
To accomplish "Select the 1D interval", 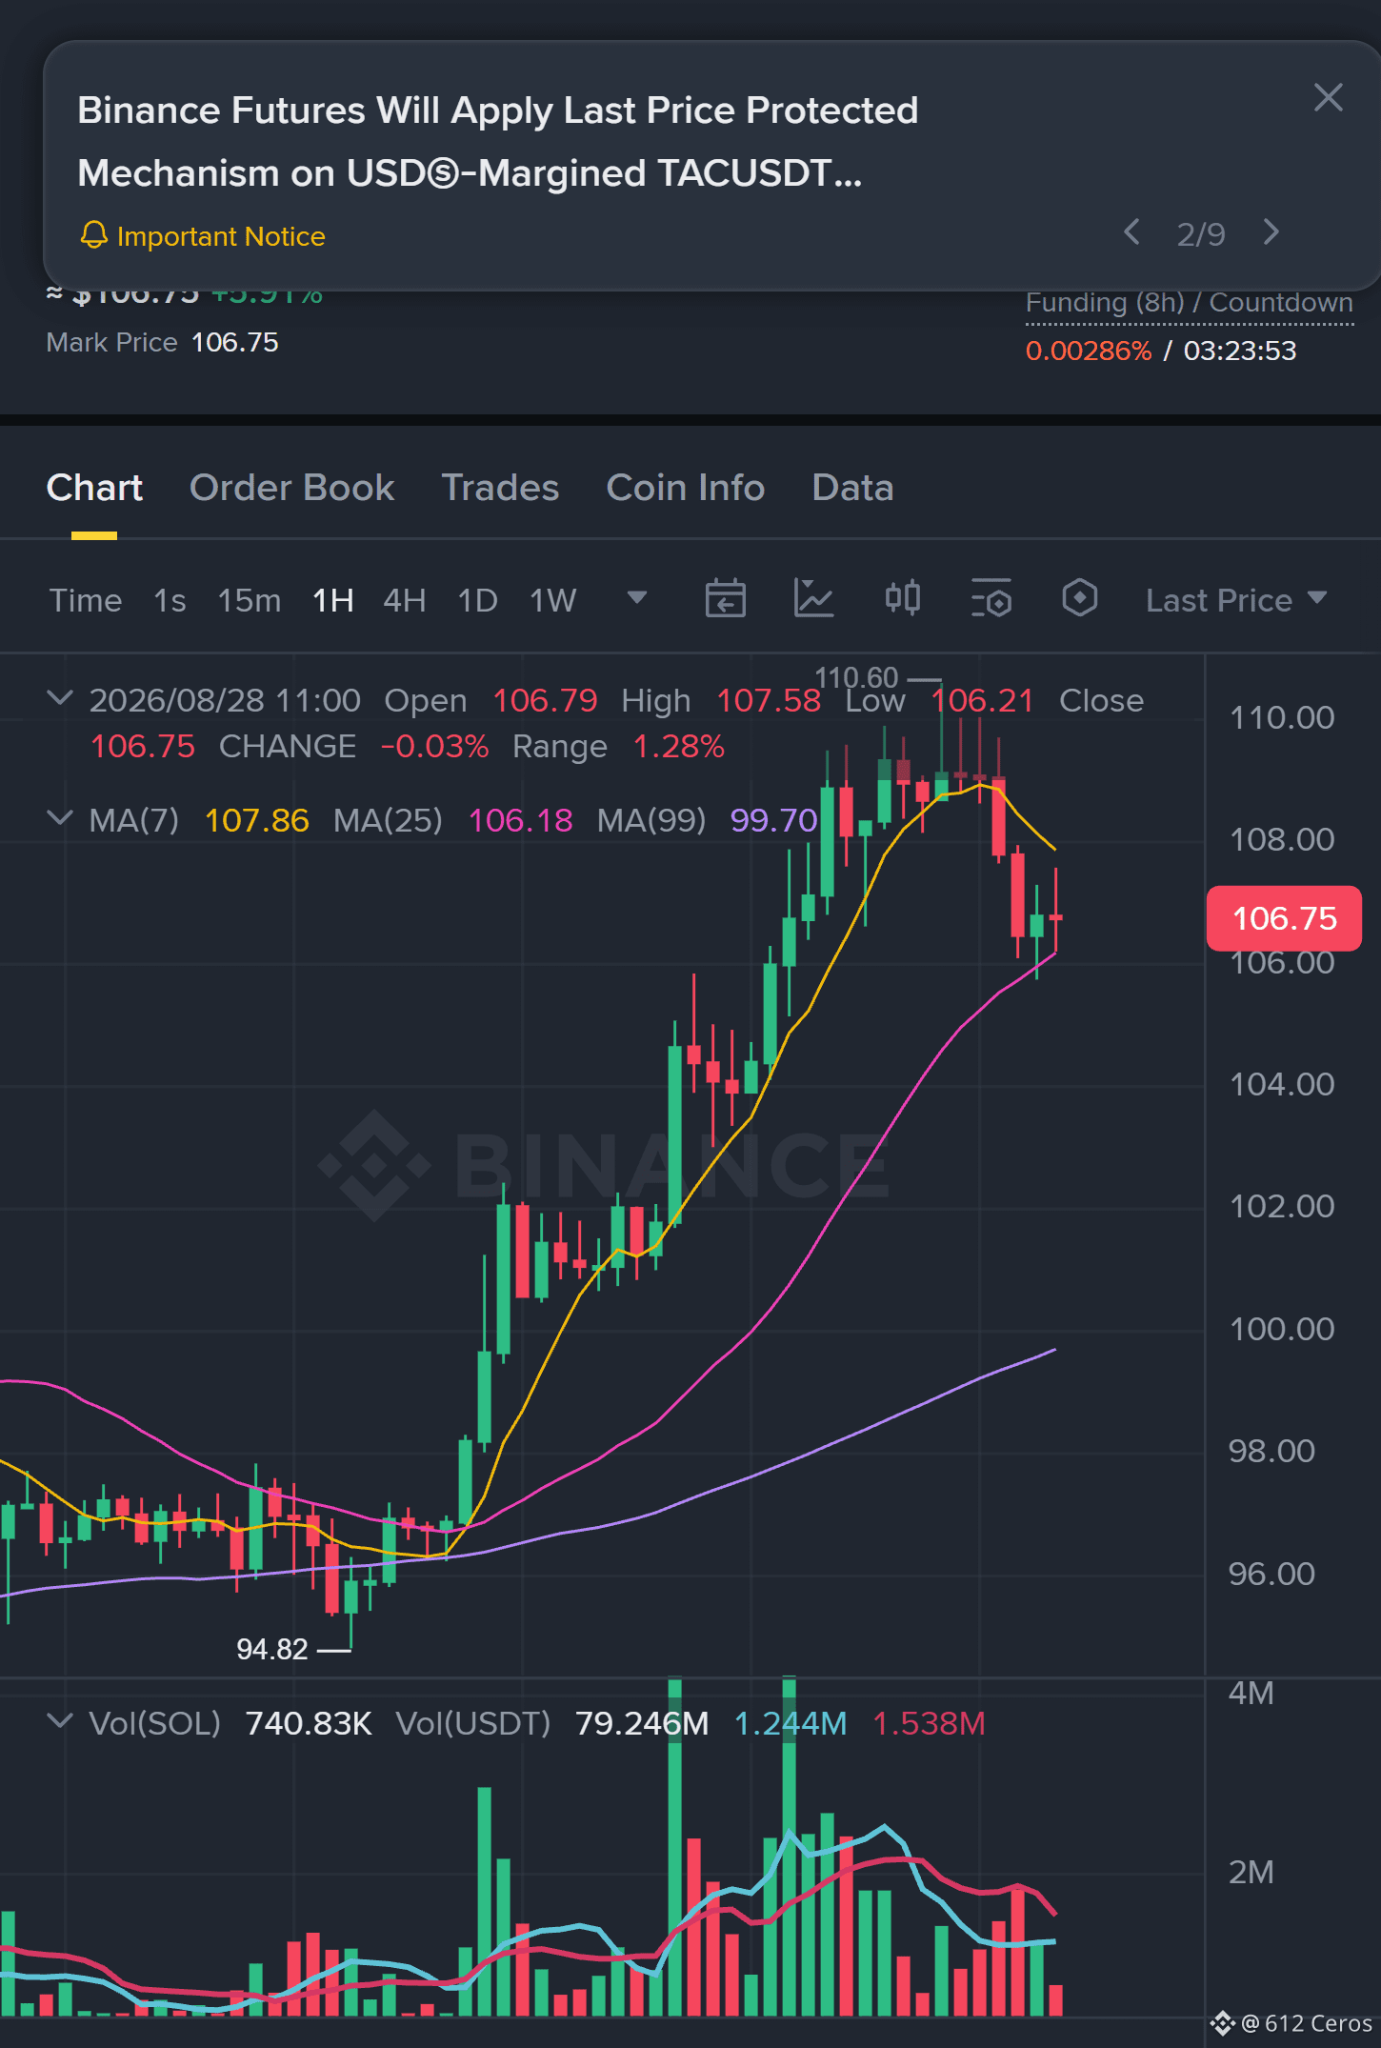I will click(478, 600).
